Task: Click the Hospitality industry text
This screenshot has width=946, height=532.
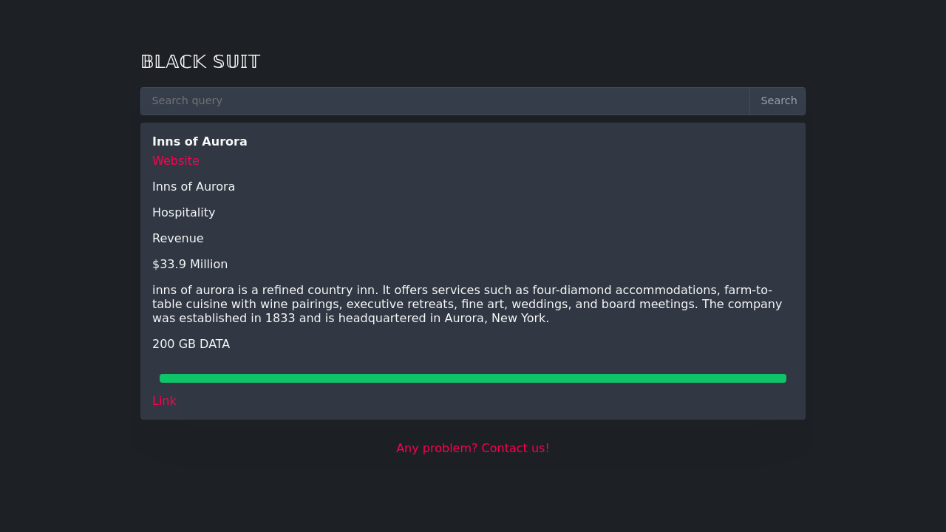Action: click(184, 213)
